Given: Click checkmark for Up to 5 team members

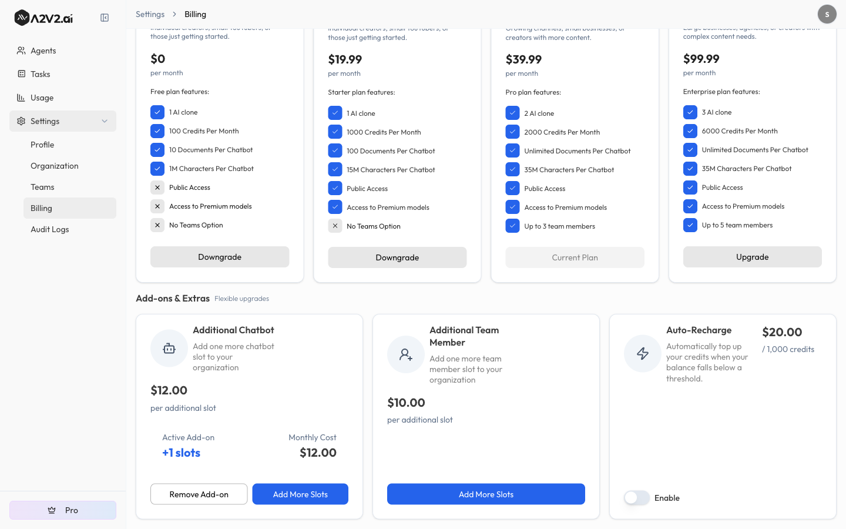Looking at the screenshot, I should point(690,225).
